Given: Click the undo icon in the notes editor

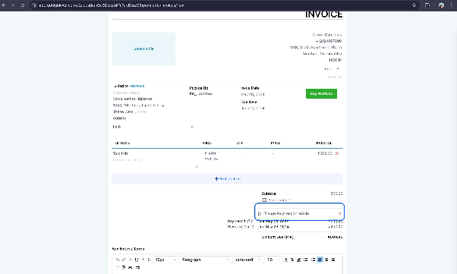Looking at the screenshot, I should (117, 260).
